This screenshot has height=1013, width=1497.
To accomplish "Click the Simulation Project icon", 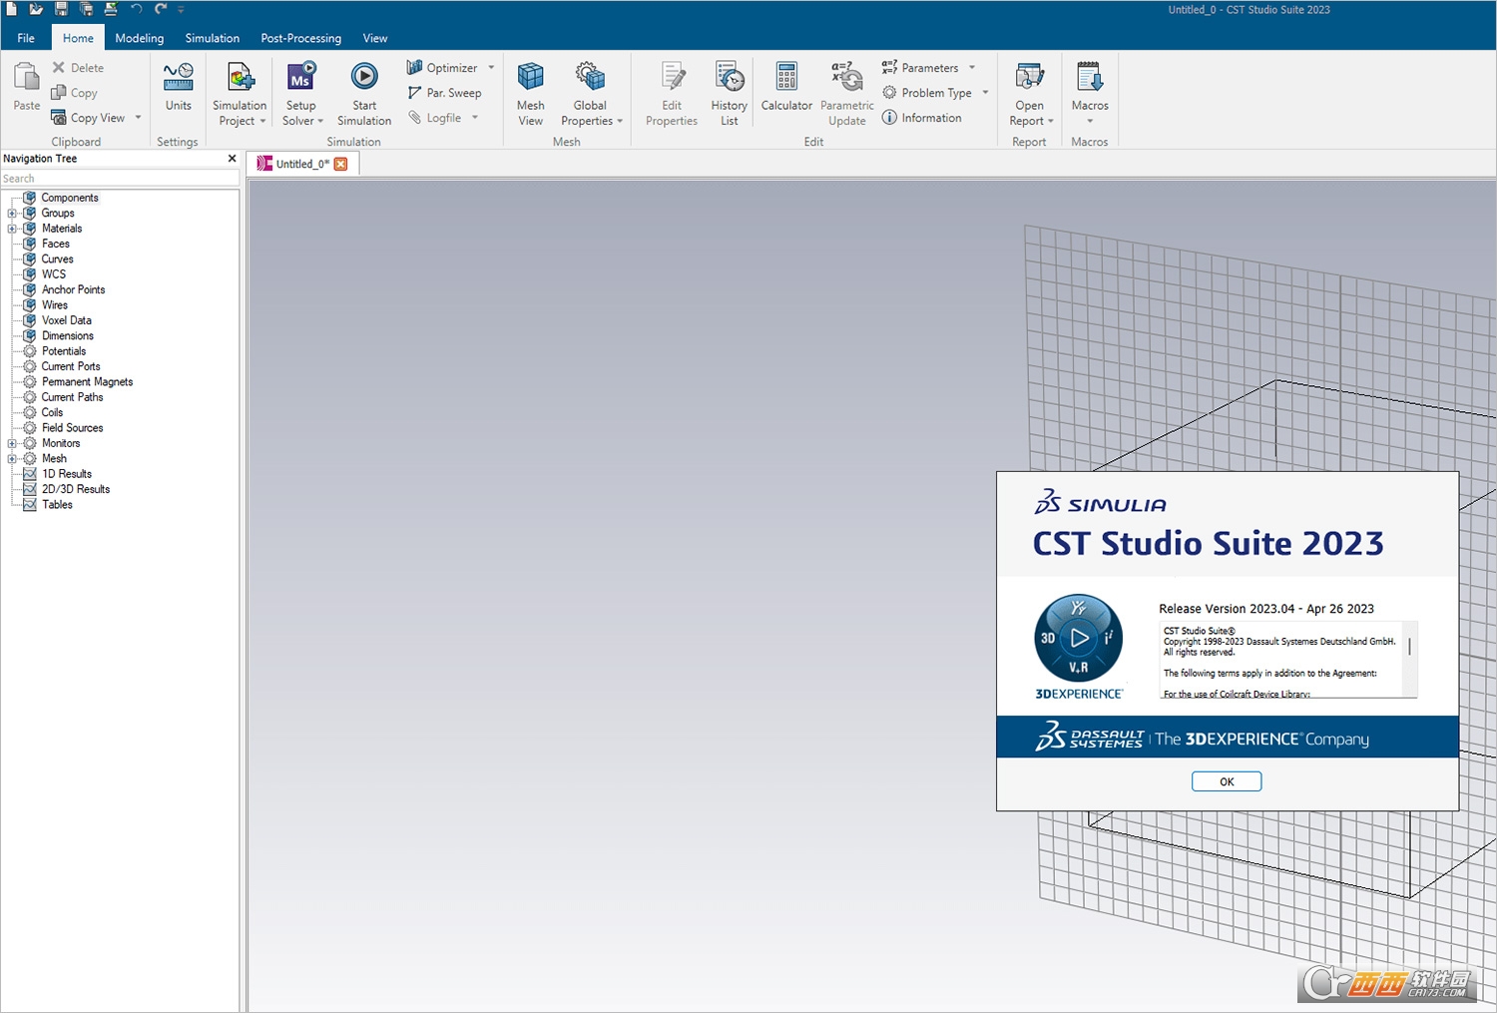I will tap(241, 77).
